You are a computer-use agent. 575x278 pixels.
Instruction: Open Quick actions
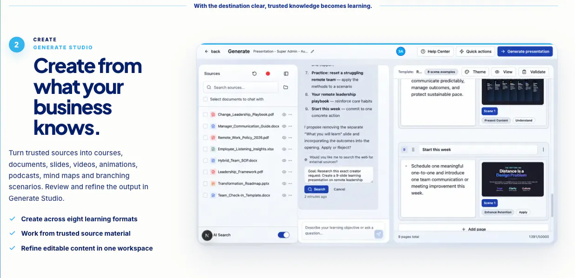(x=475, y=52)
